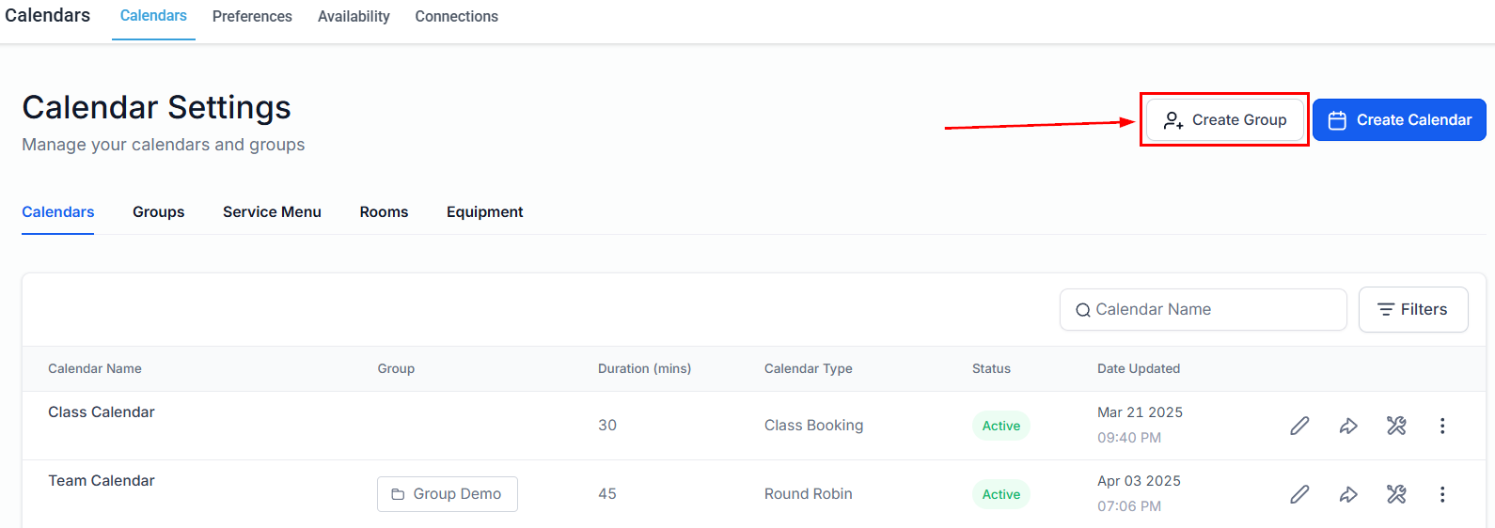Navigate to Availability in top navigation

(354, 17)
